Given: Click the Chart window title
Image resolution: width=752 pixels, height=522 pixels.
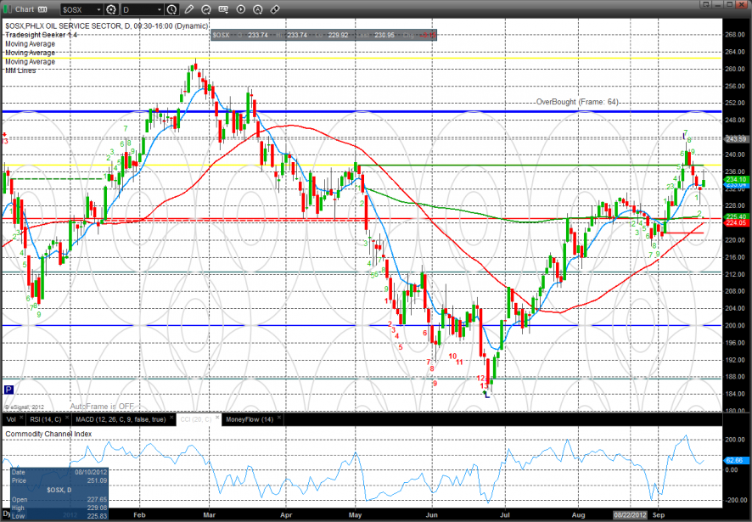Looking at the screenshot, I should [25, 9].
